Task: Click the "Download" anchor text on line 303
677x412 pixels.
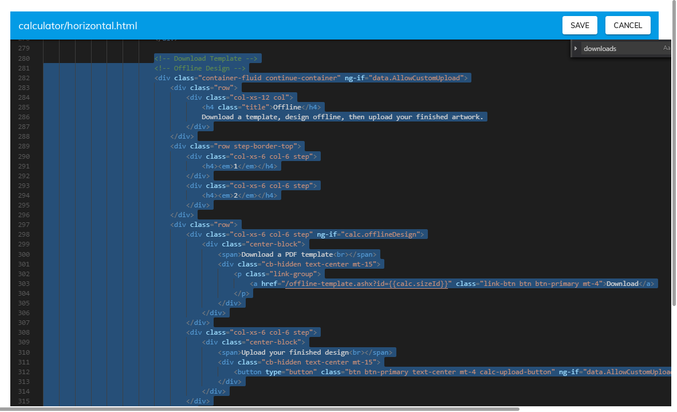Action: coord(623,284)
